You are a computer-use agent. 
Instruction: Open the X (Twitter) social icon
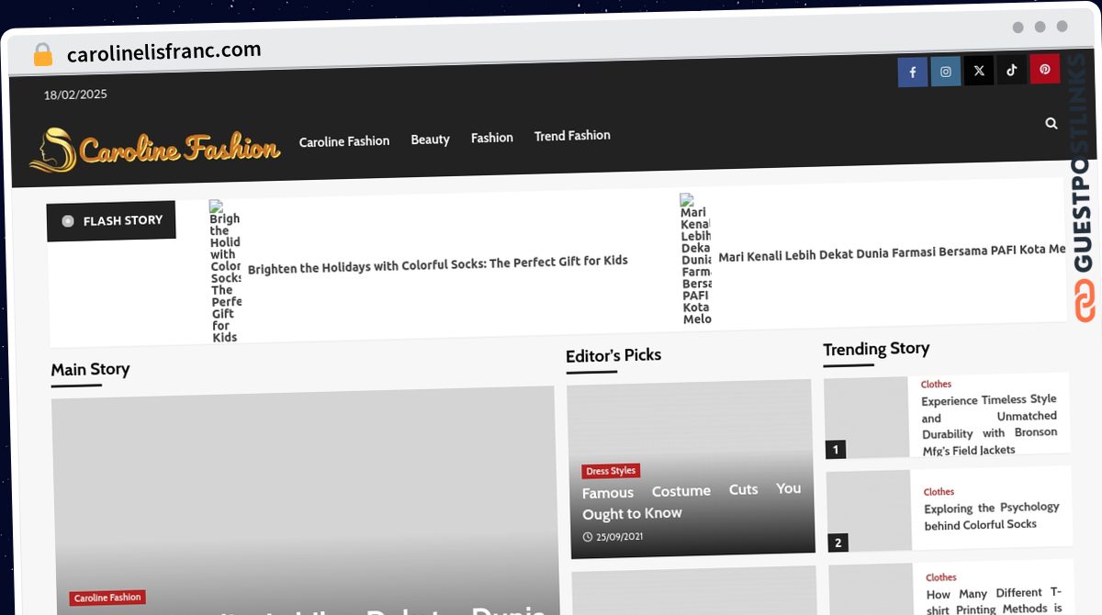(x=979, y=71)
